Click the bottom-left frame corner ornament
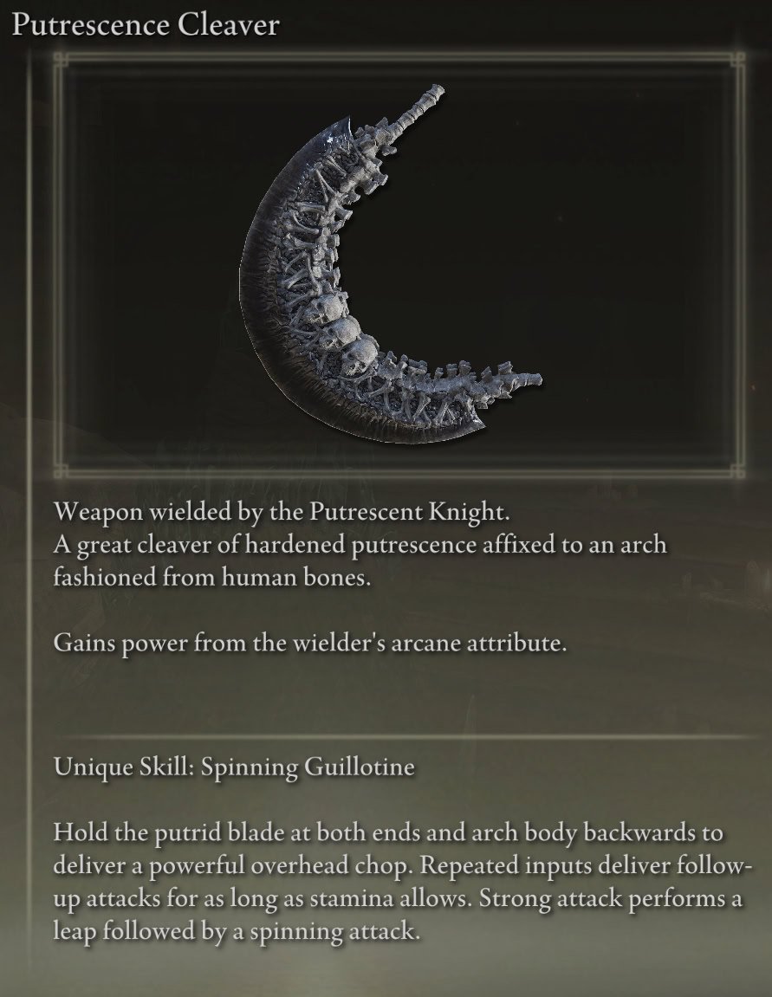 (x=62, y=470)
